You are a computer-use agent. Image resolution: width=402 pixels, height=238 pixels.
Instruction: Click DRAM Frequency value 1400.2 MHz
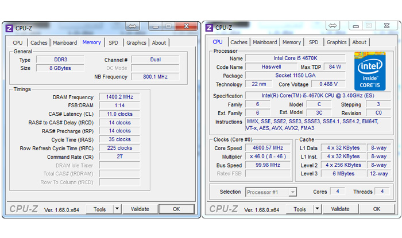coord(119,97)
